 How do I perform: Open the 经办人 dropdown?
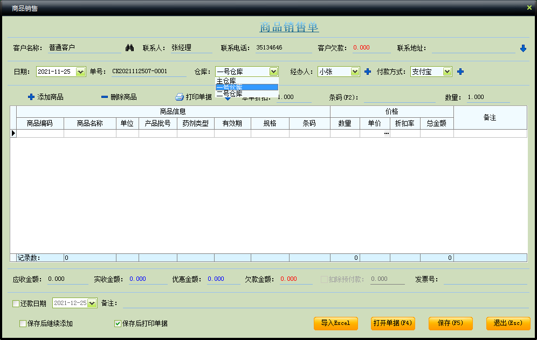click(x=355, y=72)
